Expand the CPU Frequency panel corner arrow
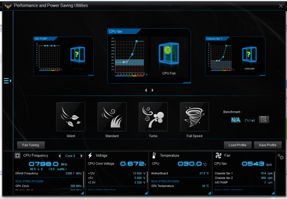 point(81,193)
